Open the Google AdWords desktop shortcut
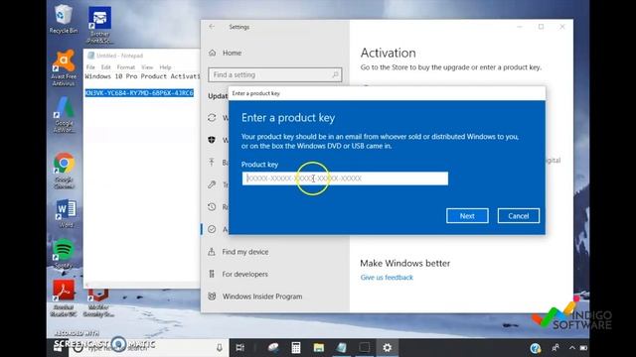Viewport: 636px width, 357px height. click(64, 115)
